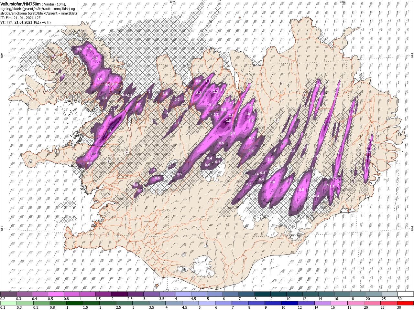Screen dimensions: 414x310
Task: Click the green rain-scale swatch starting at 0.5
Action: 41,303
